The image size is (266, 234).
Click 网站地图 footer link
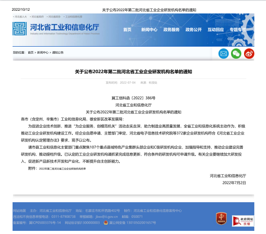point(19,211)
